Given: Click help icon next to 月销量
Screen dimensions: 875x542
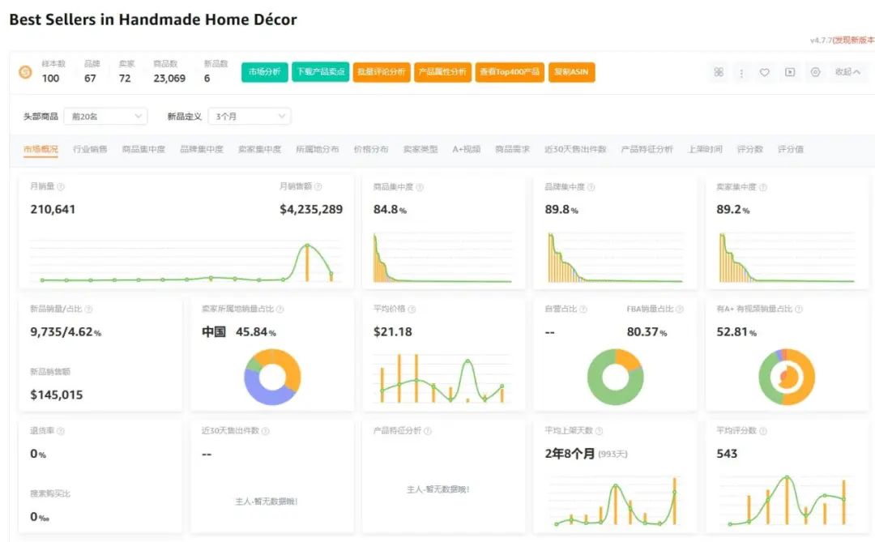Looking at the screenshot, I should tap(61, 187).
